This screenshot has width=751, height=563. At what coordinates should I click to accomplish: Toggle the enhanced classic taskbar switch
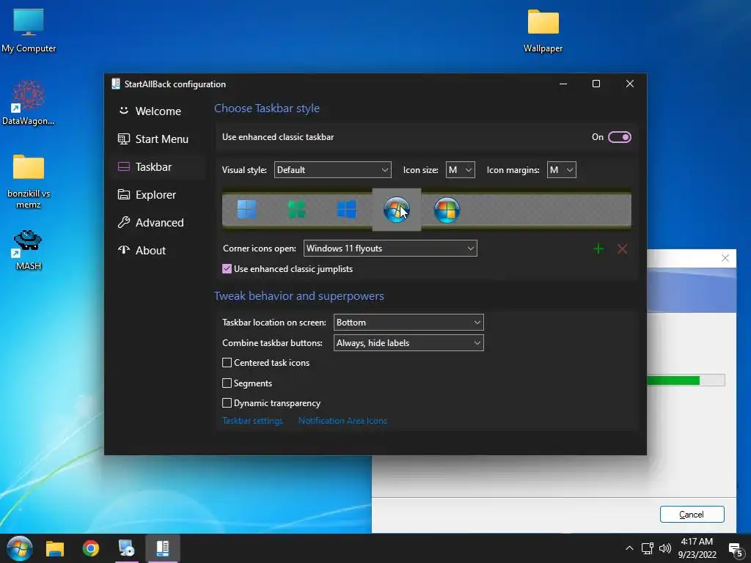[619, 137]
